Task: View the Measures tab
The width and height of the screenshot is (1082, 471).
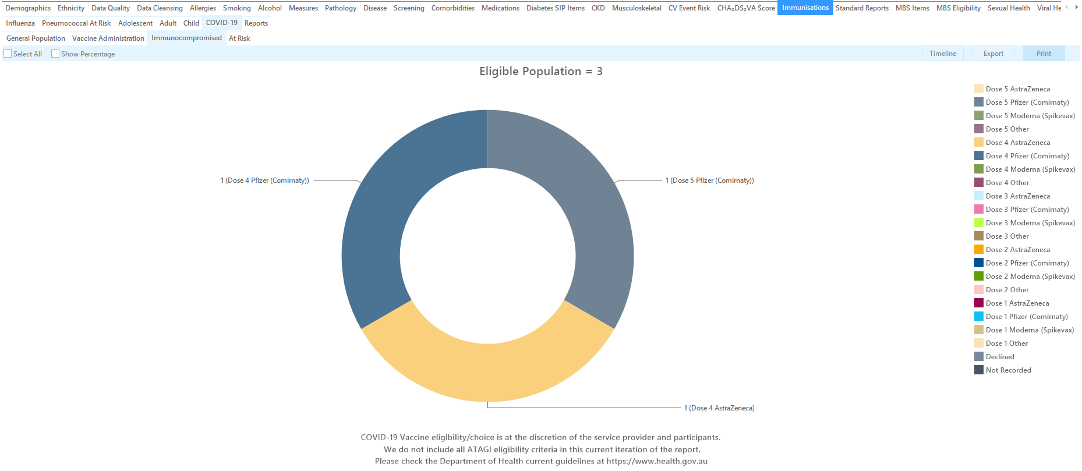Action: 303,8
